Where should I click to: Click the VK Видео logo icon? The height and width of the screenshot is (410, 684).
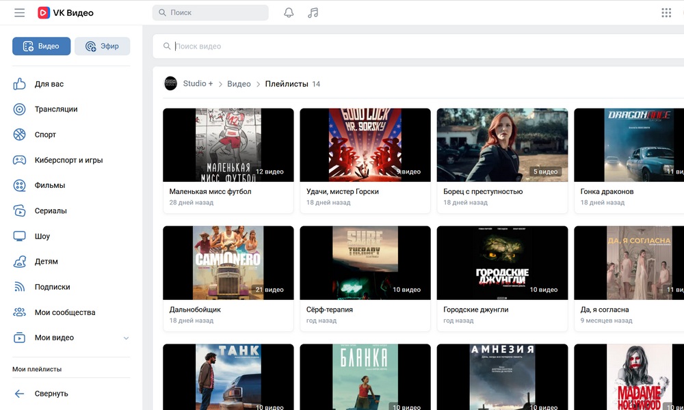point(43,12)
